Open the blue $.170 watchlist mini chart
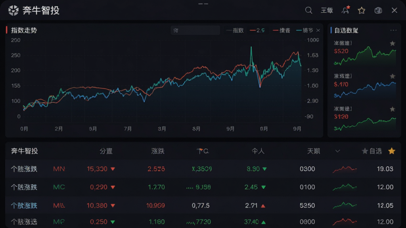 365,90
